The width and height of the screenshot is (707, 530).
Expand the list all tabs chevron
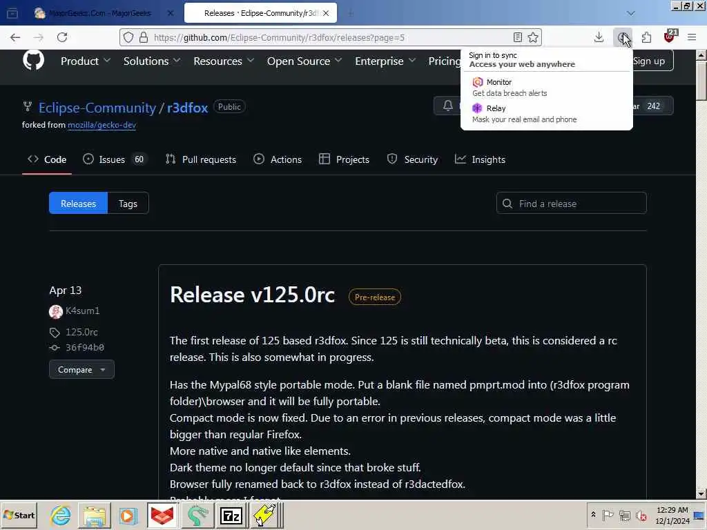tap(631, 13)
